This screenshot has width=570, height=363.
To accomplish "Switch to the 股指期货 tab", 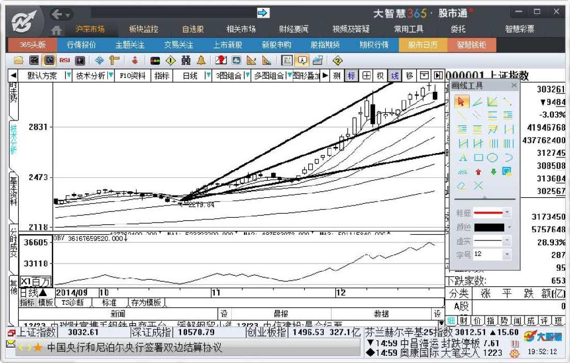I will pyautogui.click(x=325, y=45).
